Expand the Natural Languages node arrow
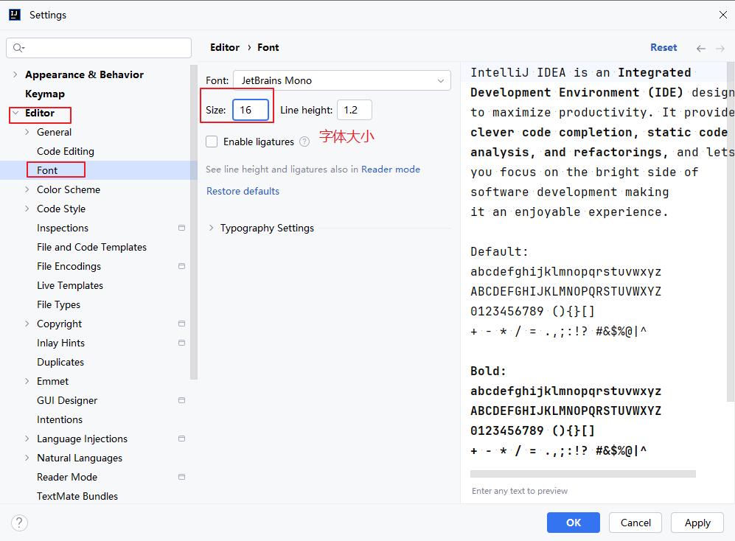Image resolution: width=735 pixels, height=541 pixels. click(27, 458)
